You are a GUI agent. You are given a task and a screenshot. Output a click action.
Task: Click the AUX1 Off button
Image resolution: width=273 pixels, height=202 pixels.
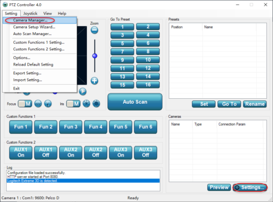(x=46, y=152)
